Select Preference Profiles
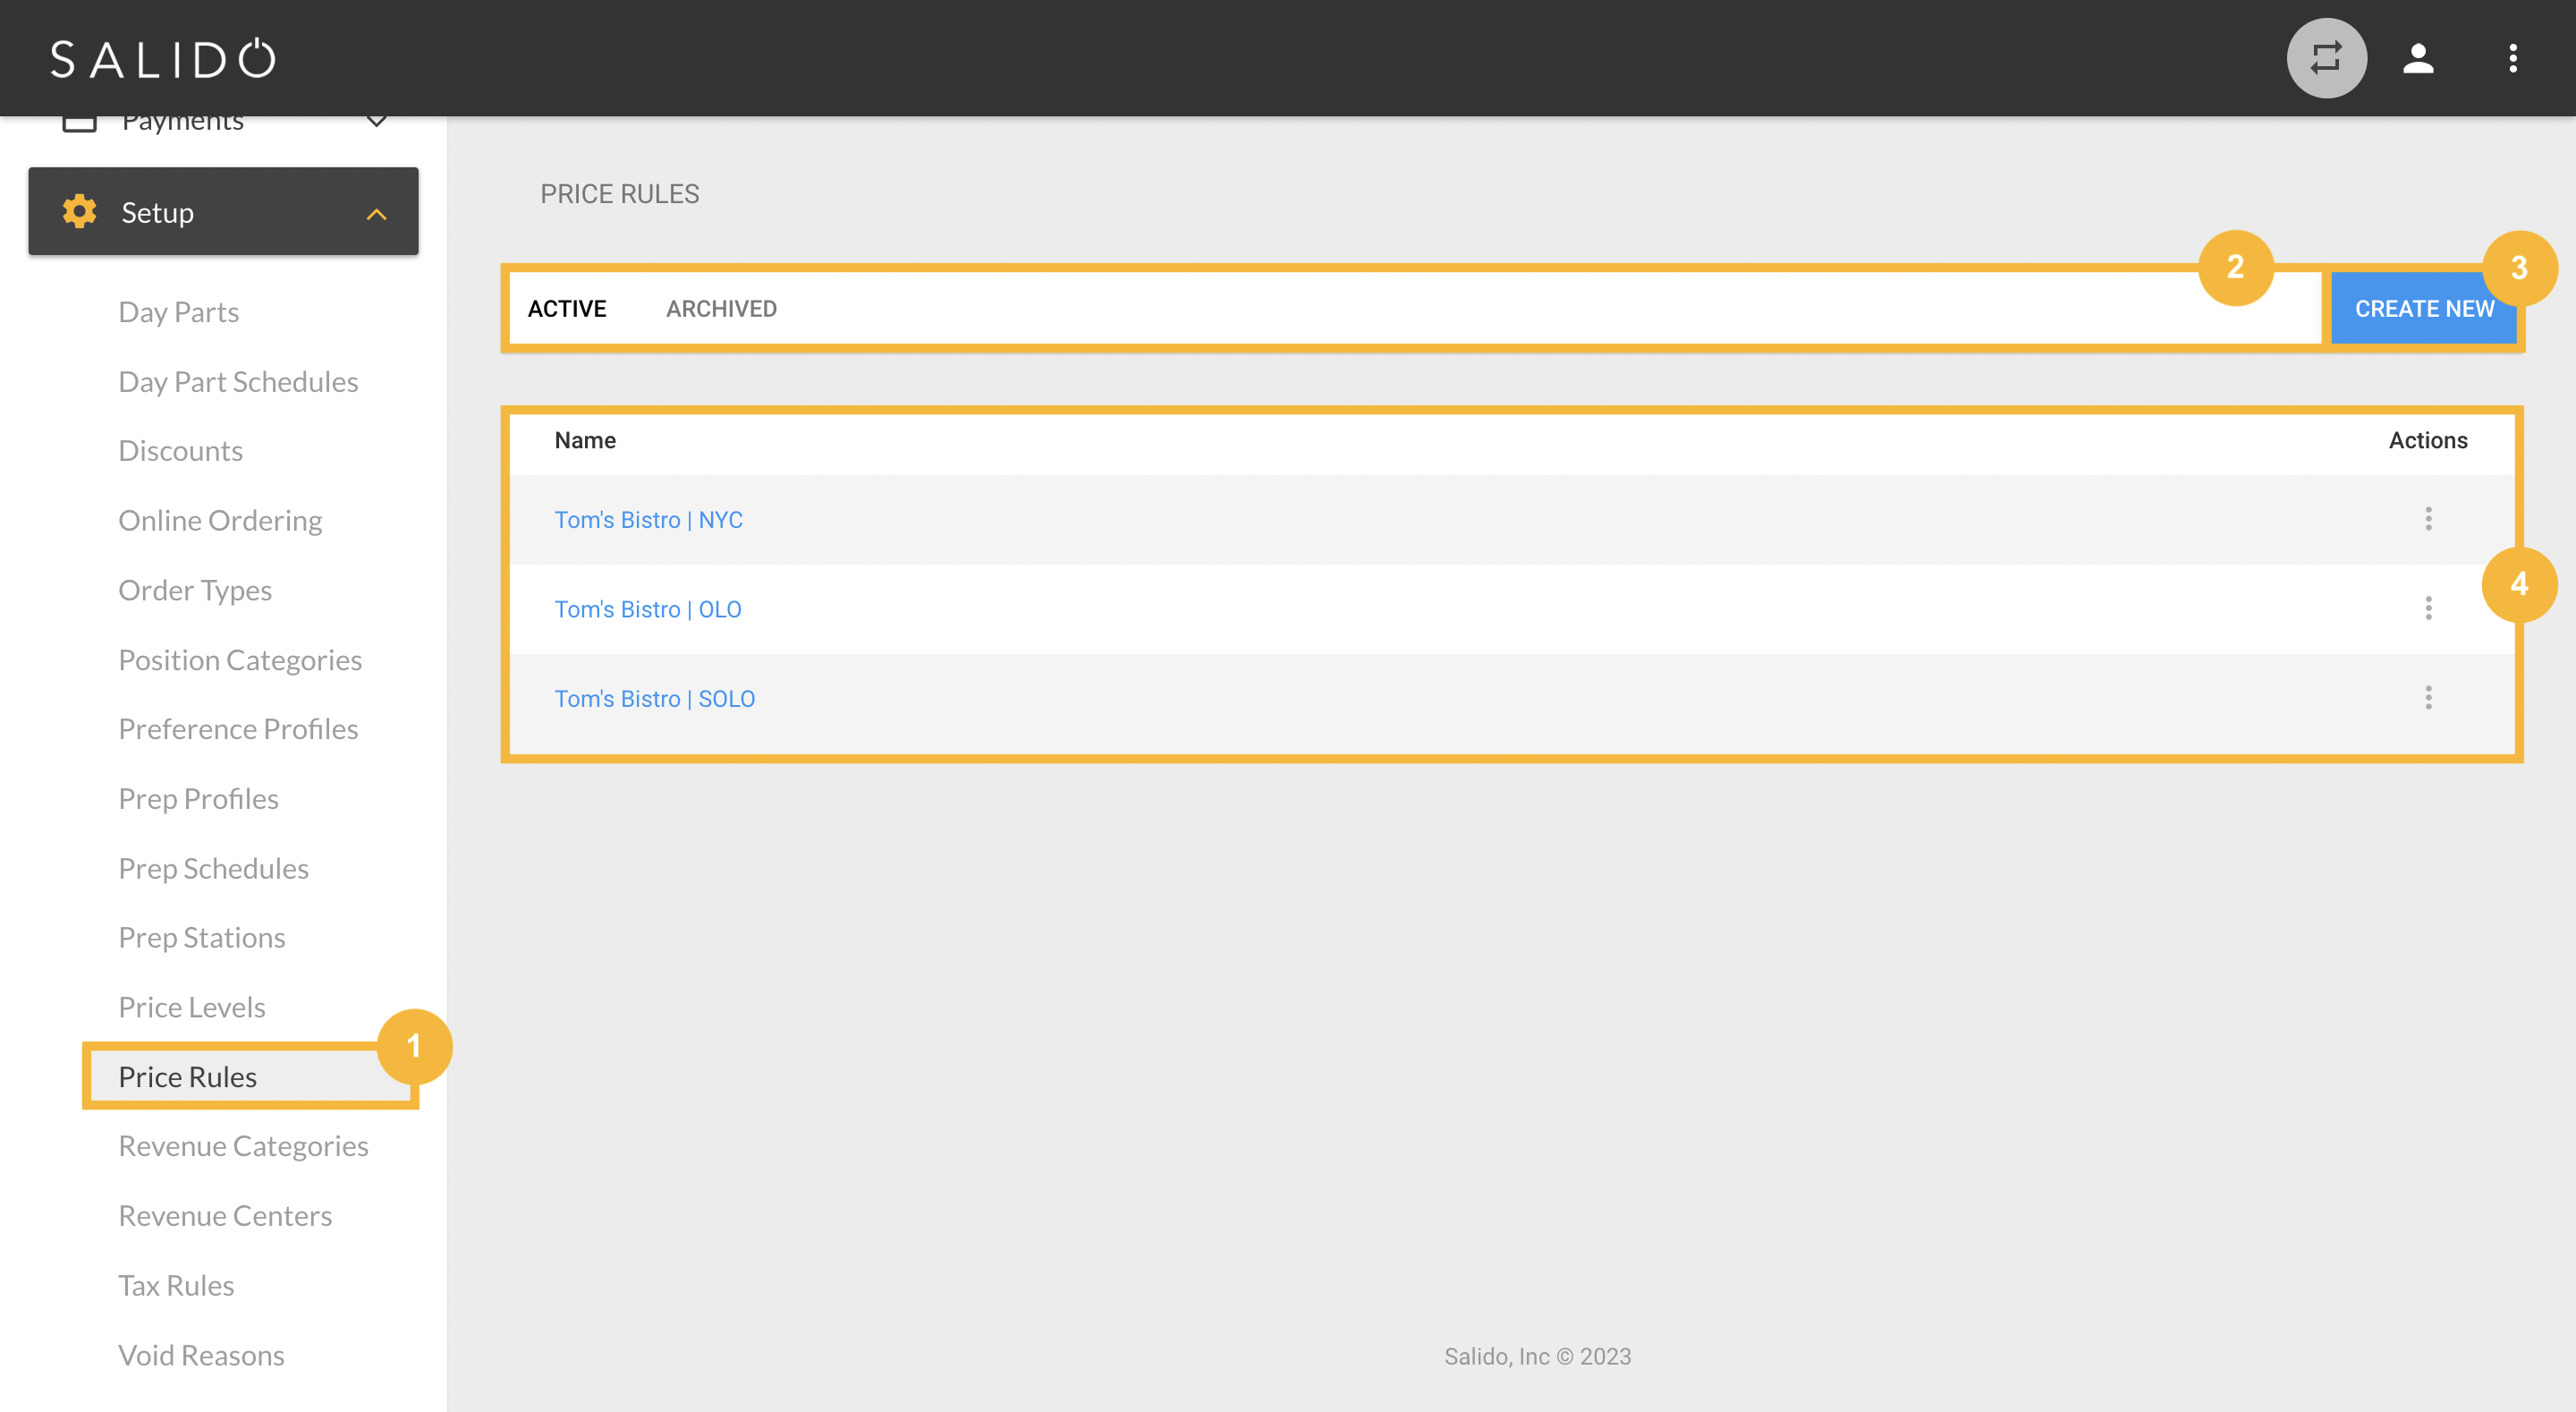2576x1412 pixels. 238,728
